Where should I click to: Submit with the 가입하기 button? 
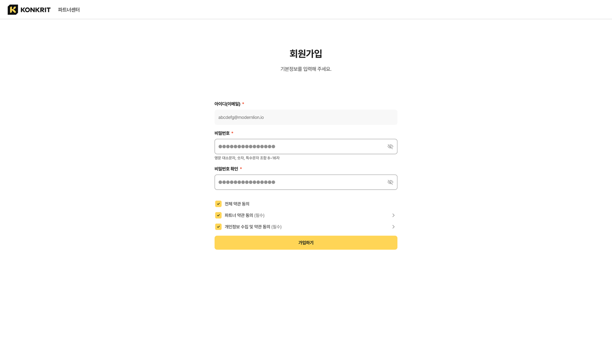tap(306, 243)
